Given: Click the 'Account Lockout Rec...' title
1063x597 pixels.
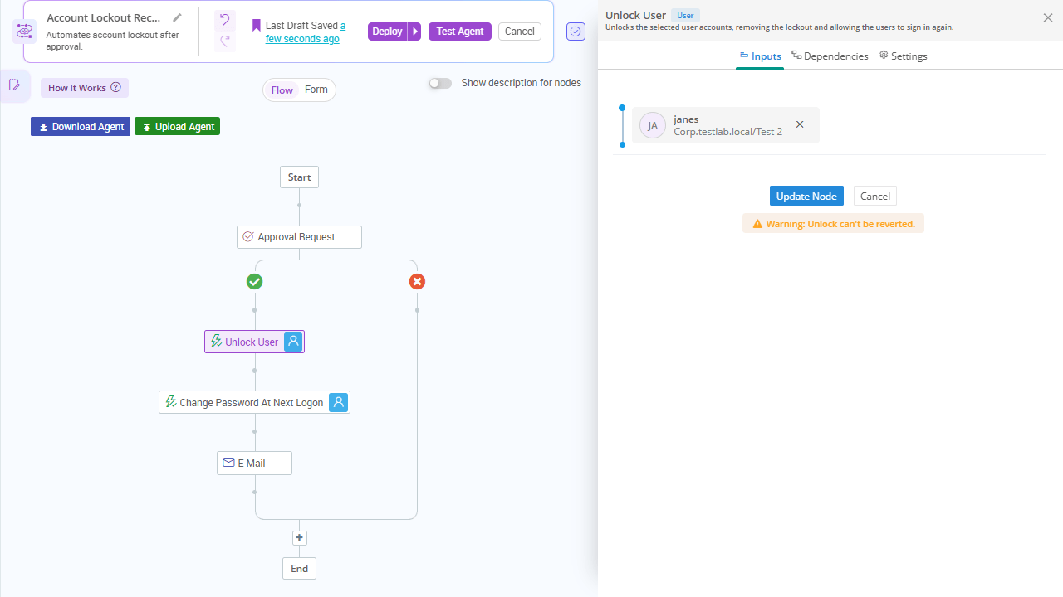Looking at the screenshot, I should (104, 18).
